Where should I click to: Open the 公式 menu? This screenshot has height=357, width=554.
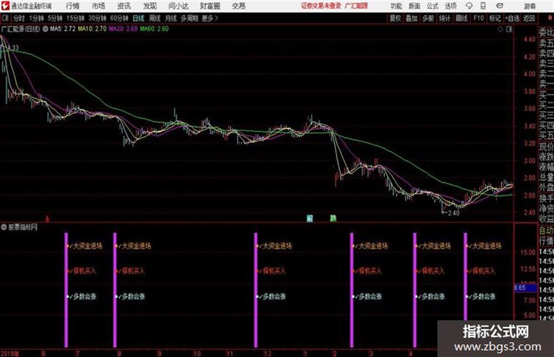click(433, 6)
